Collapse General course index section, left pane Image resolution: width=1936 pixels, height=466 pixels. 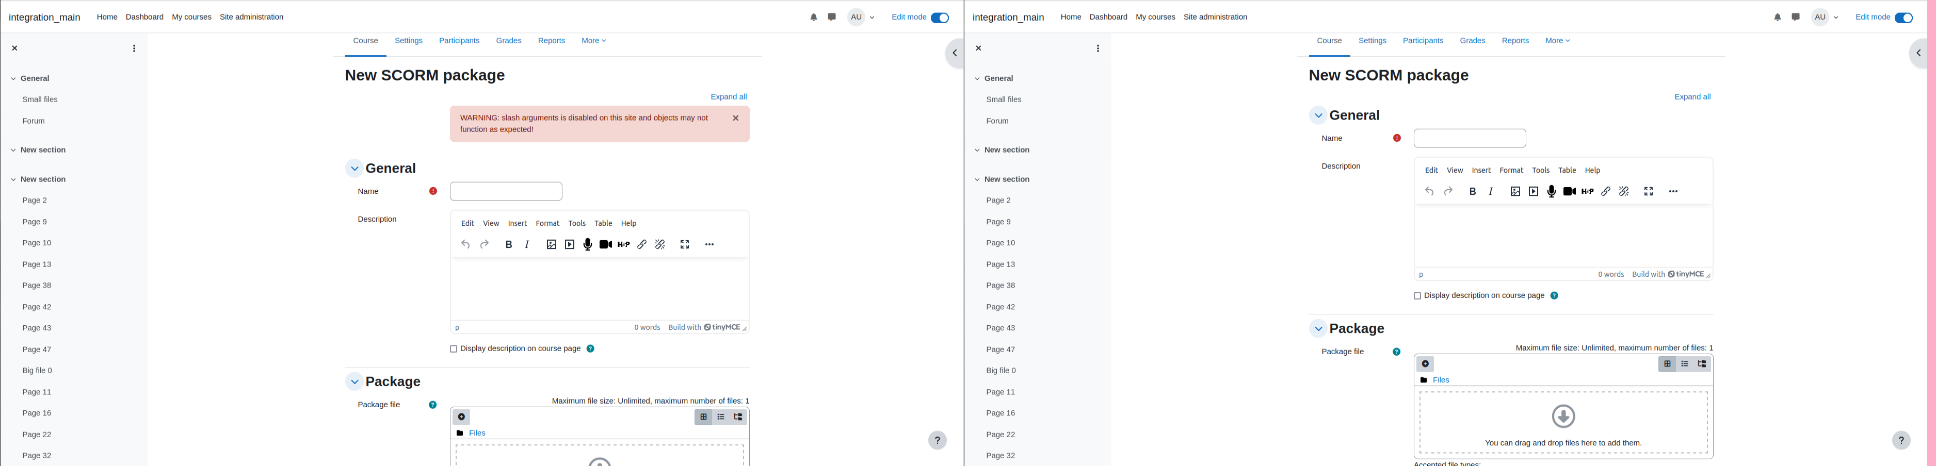pyautogui.click(x=13, y=79)
